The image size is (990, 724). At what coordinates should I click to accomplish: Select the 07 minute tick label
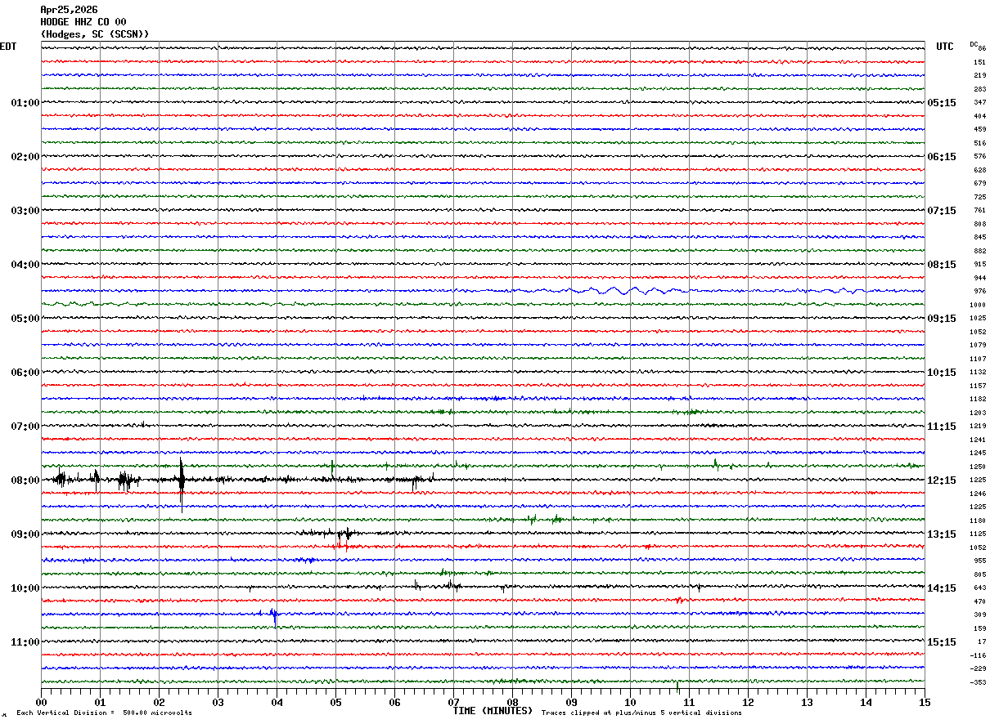coord(453,703)
